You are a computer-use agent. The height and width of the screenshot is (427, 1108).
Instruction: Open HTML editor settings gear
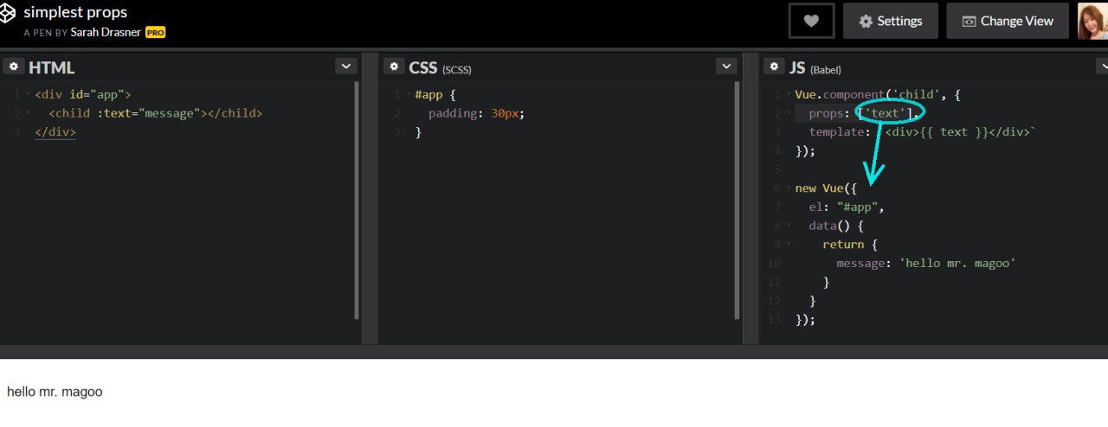point(13,67)
